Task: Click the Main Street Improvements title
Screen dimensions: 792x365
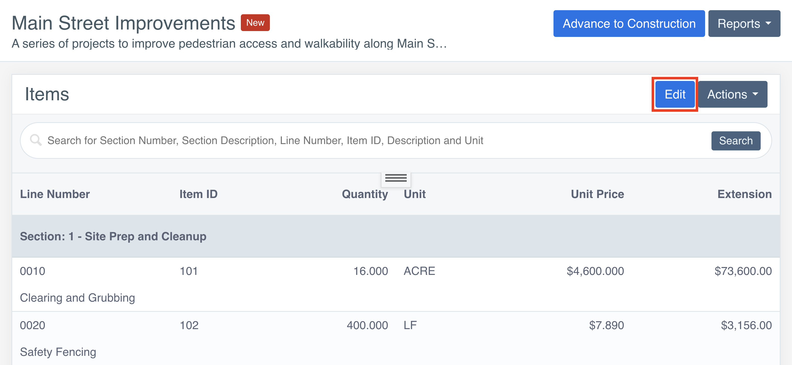Action: pos(123,23)
